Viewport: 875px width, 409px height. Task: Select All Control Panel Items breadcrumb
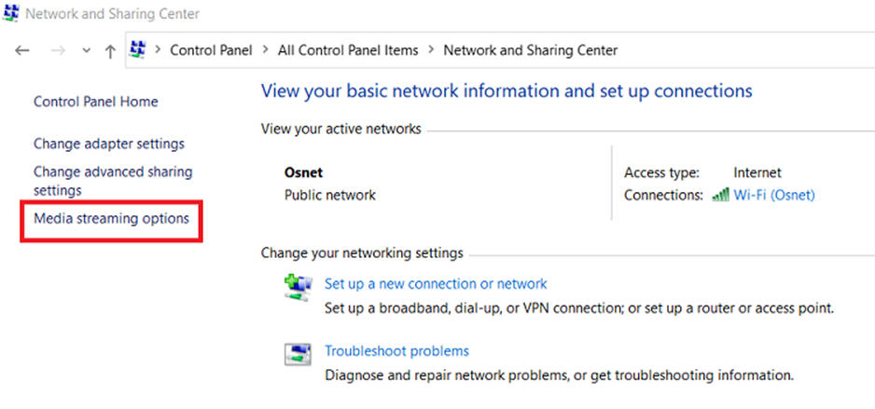348,50
